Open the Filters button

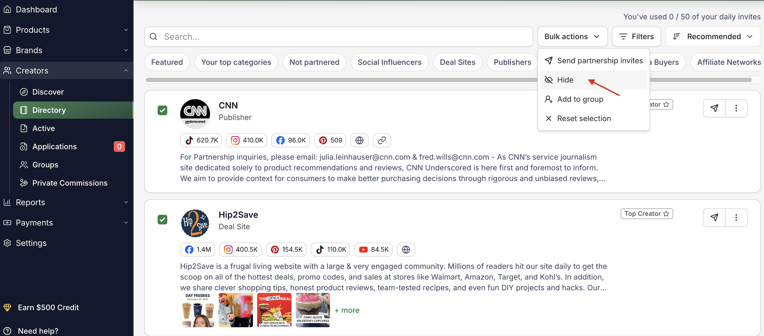click(636, 37)
